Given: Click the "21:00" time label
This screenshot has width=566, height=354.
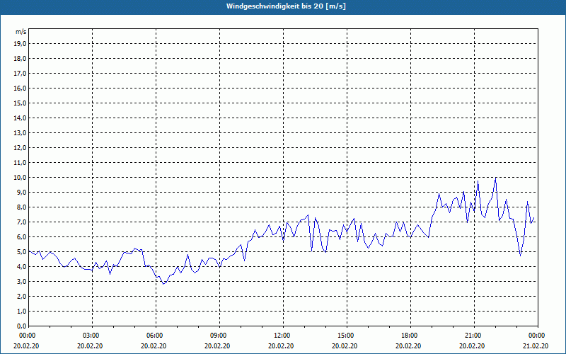Looking at the screenshot, I should pos(474,336).
